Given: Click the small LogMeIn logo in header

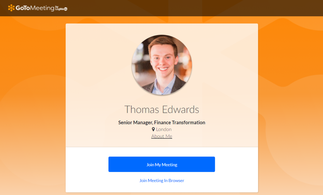Looking at the screenshot, I should [x=61, y=8].
